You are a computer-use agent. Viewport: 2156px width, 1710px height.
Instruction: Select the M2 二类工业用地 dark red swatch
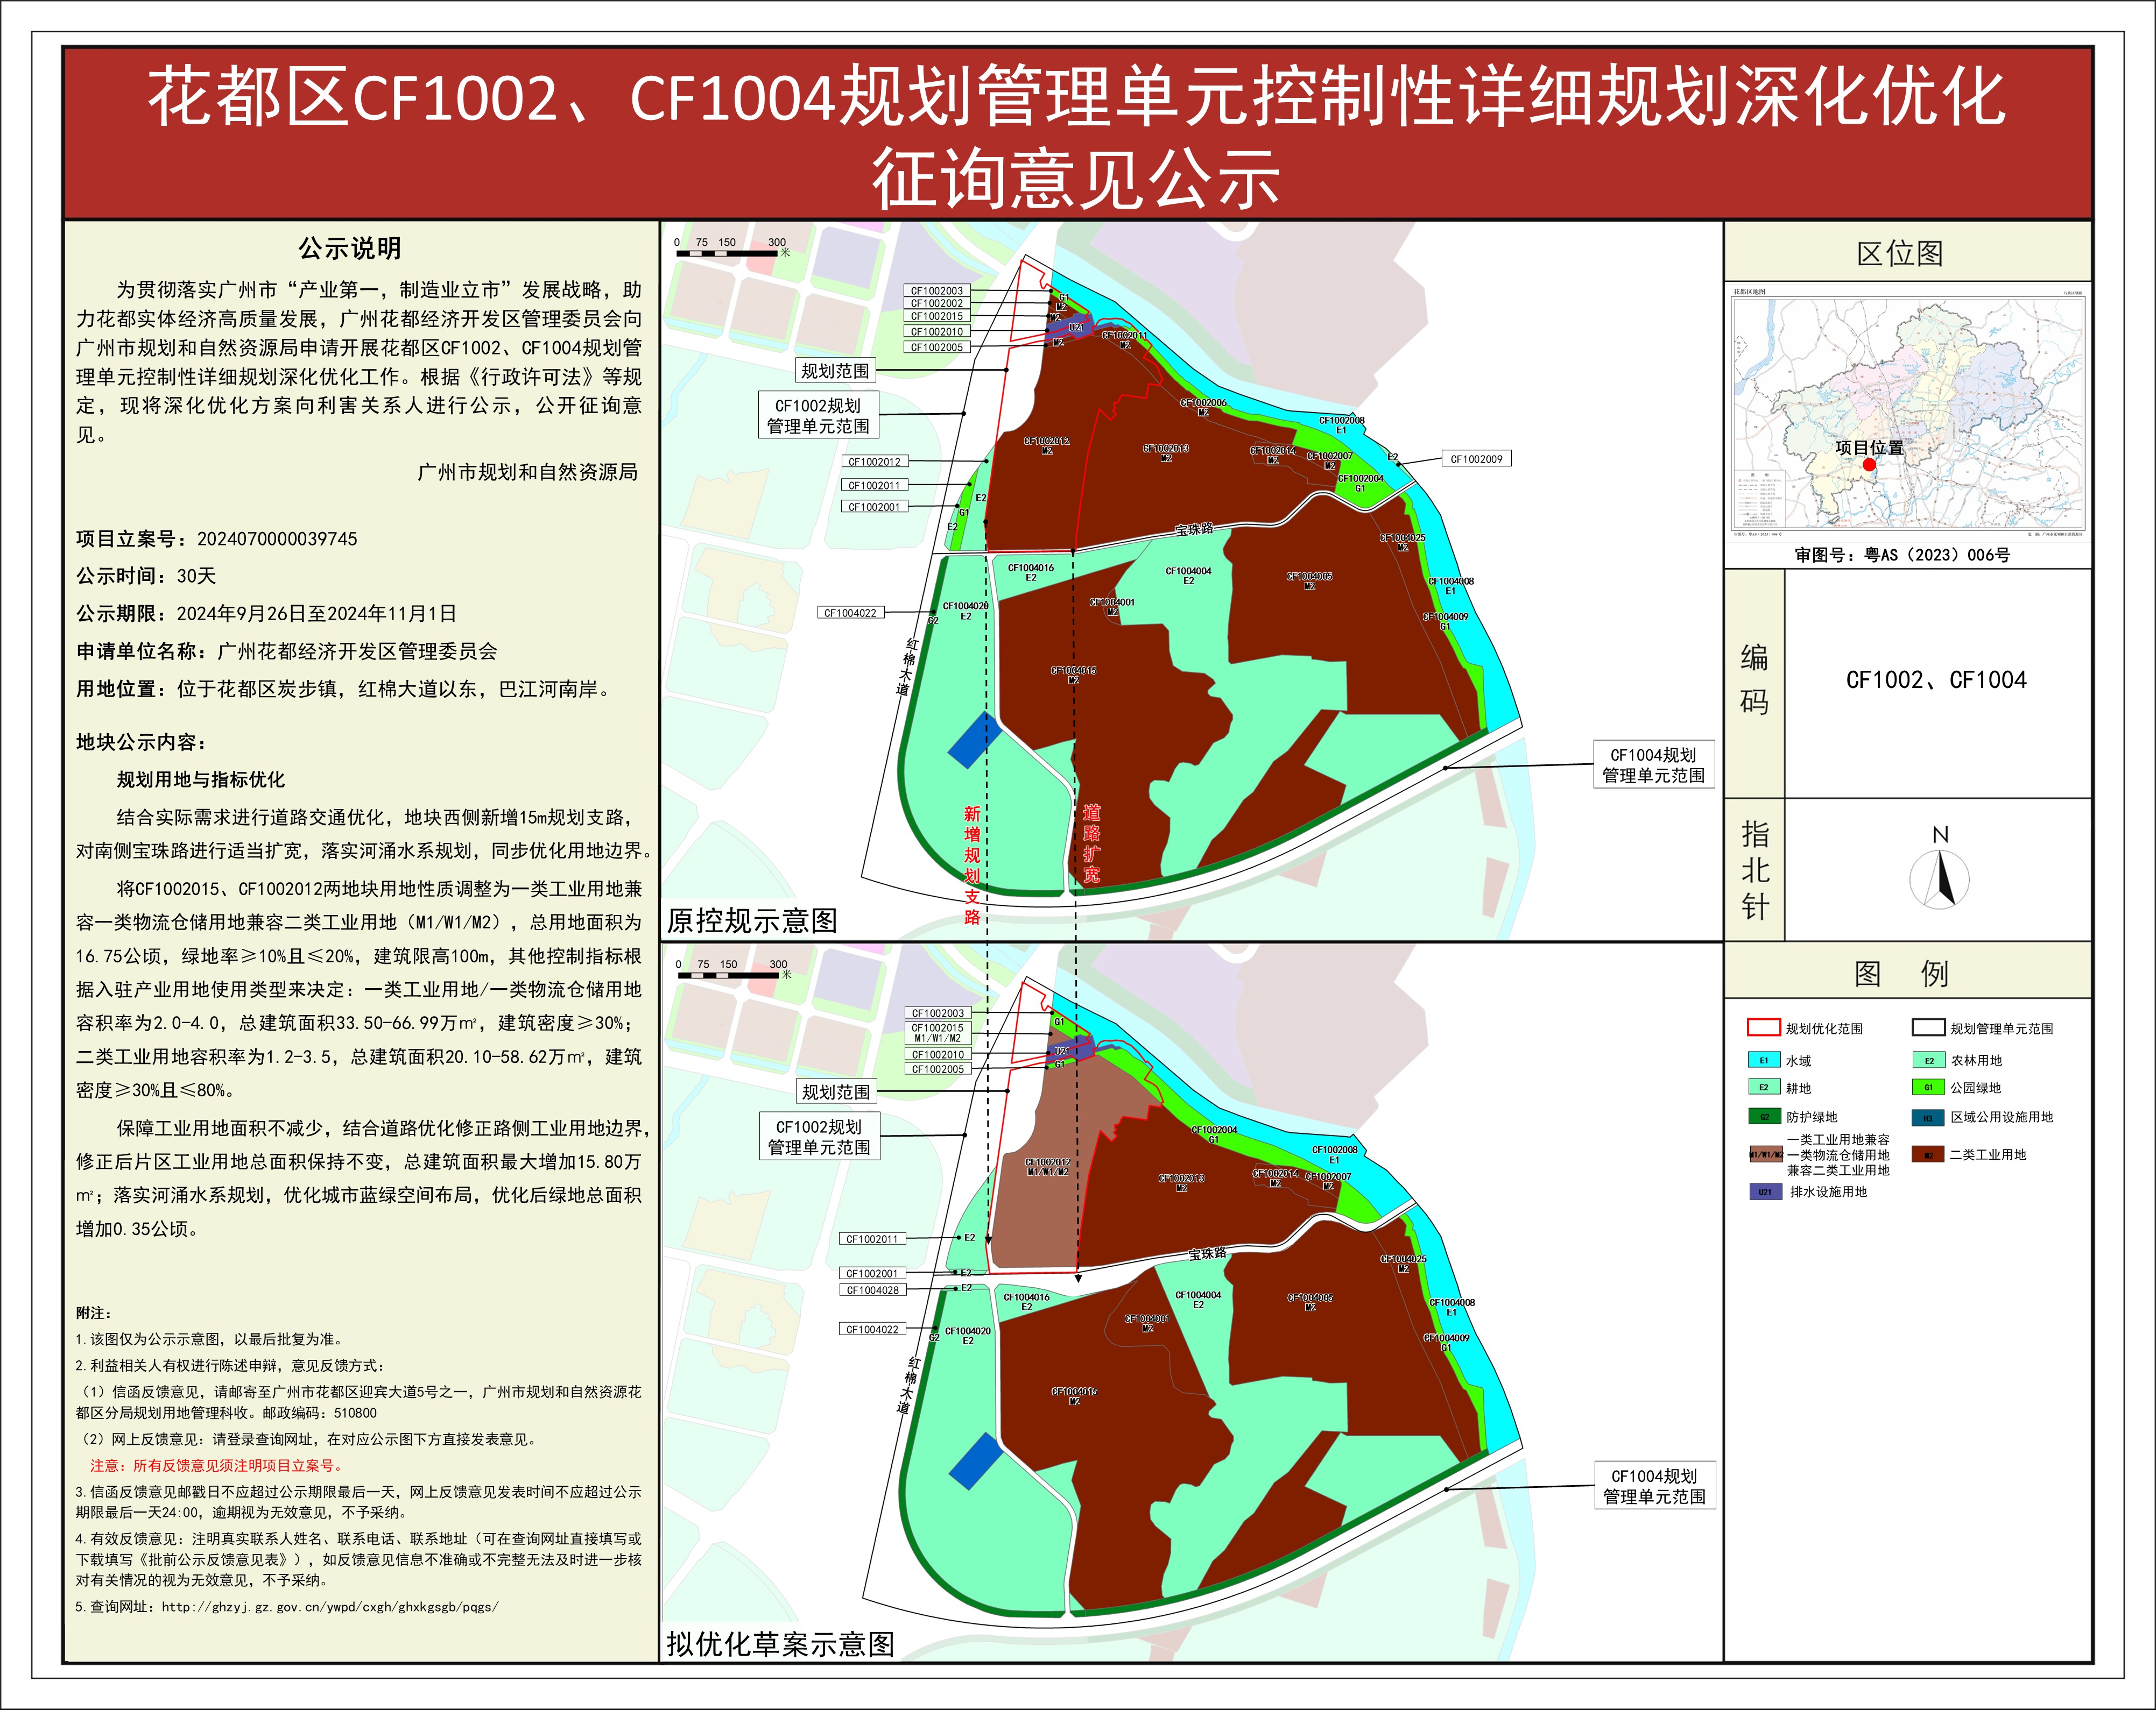point(1928,1154)
